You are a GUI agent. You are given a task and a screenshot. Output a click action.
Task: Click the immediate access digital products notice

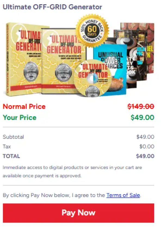click(72, 172)
